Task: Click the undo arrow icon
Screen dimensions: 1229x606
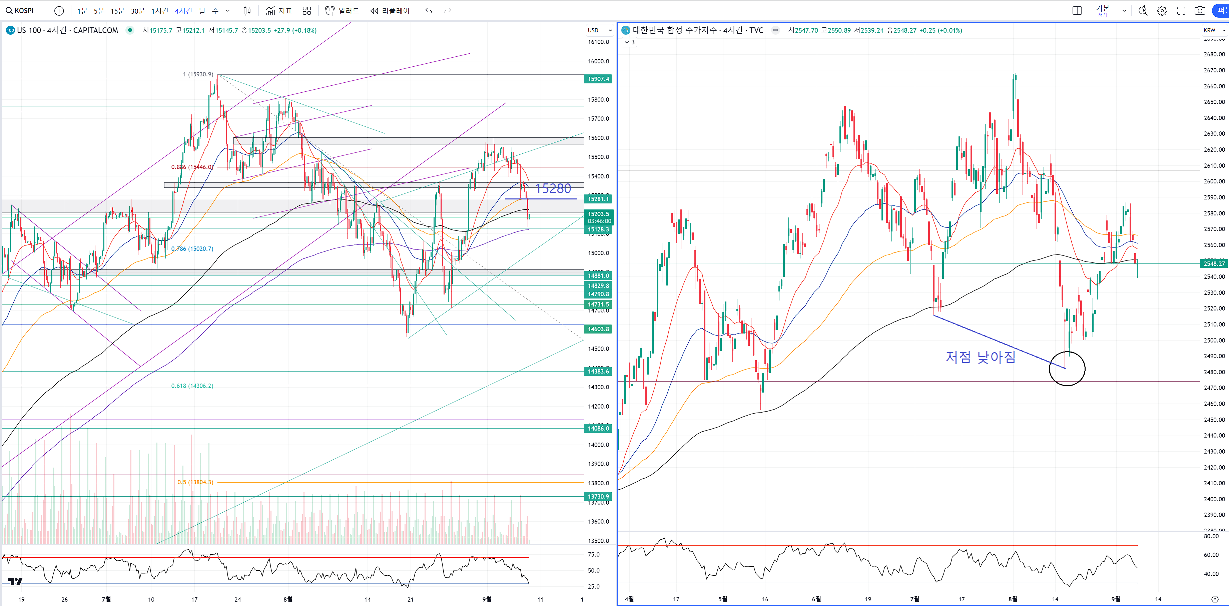Action: pos(429,10)
